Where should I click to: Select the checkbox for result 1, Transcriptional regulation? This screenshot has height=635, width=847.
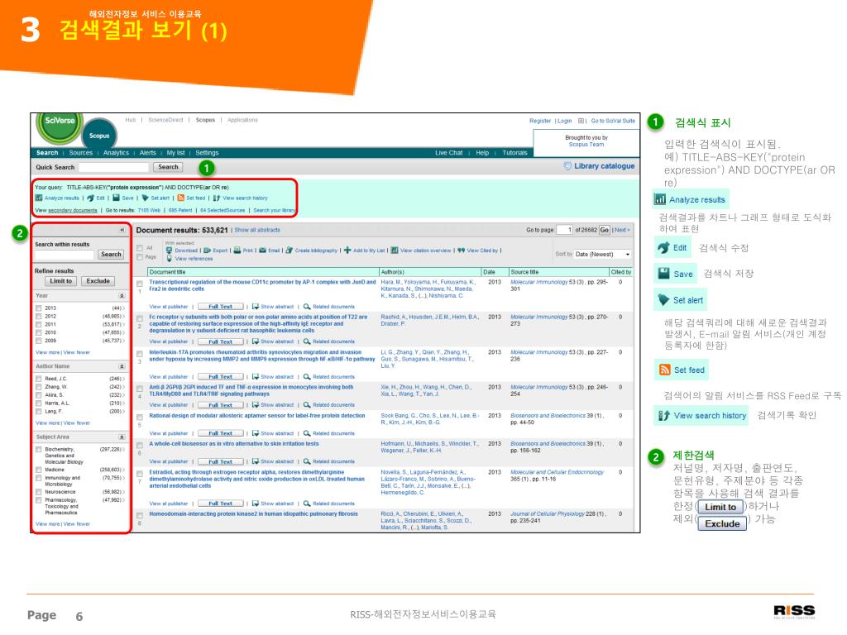[140, 284]
